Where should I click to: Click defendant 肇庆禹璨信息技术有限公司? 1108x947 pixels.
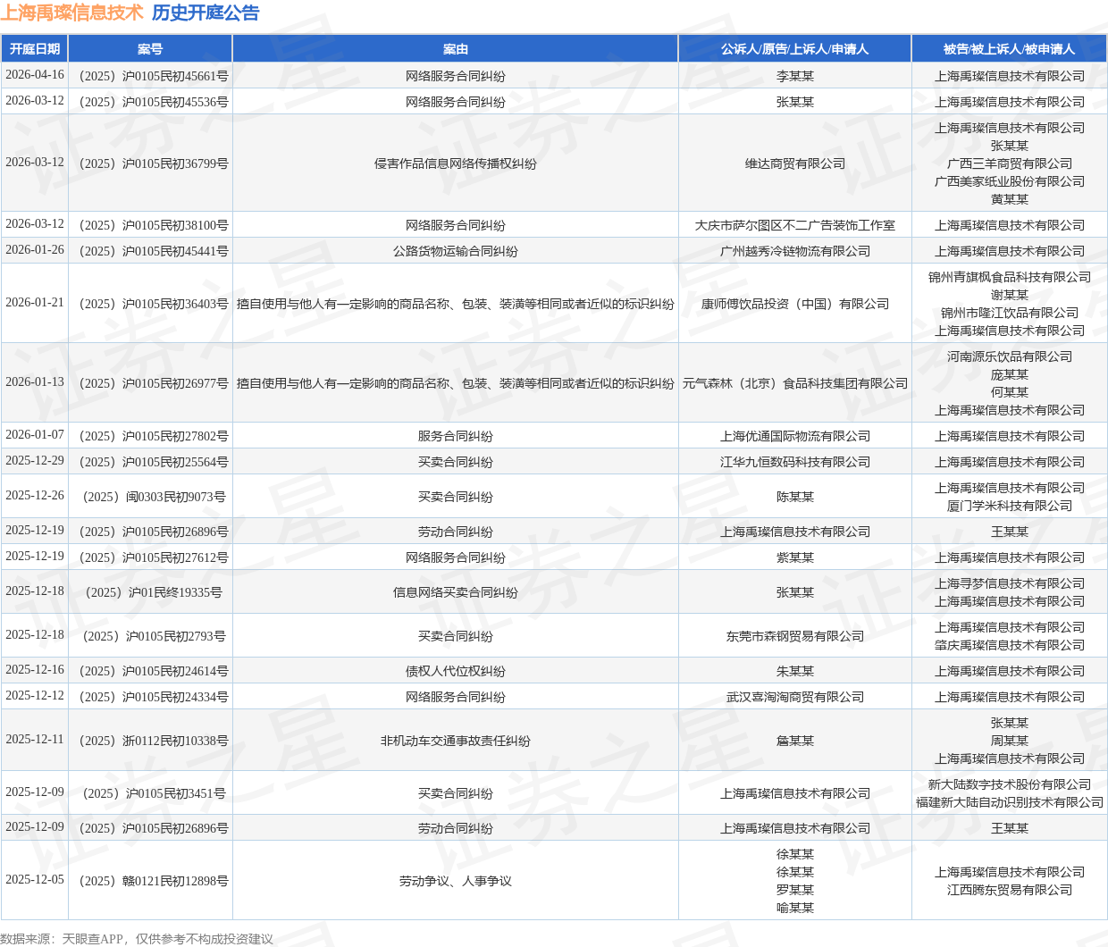click(x=1010, y=646)
